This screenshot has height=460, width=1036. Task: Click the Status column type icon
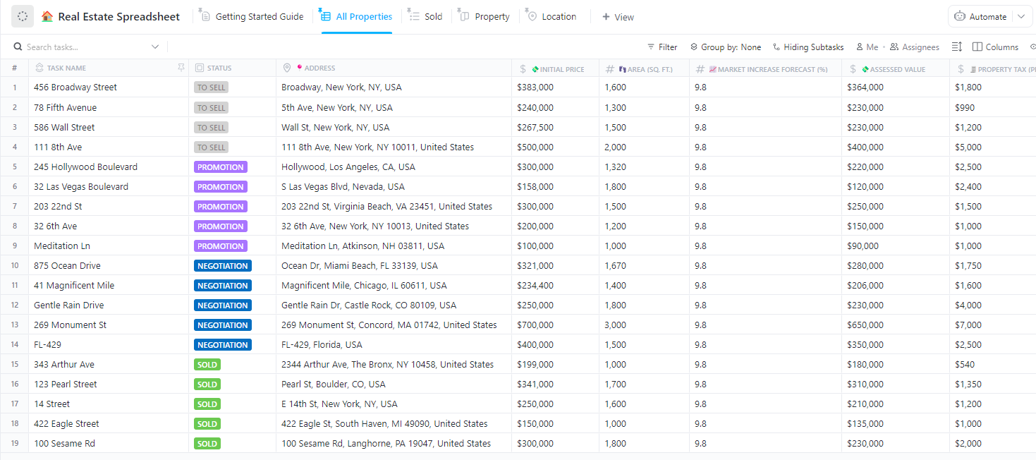pos(200,68)
